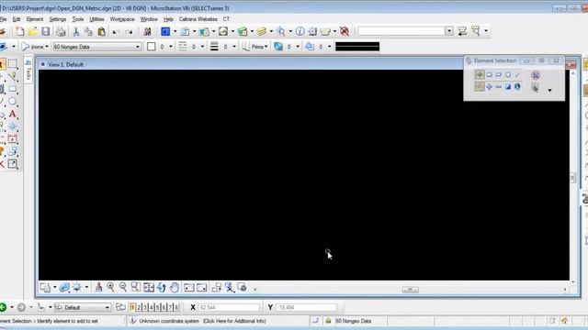
Task: Open the Help menu
Action: pos(168,19)
